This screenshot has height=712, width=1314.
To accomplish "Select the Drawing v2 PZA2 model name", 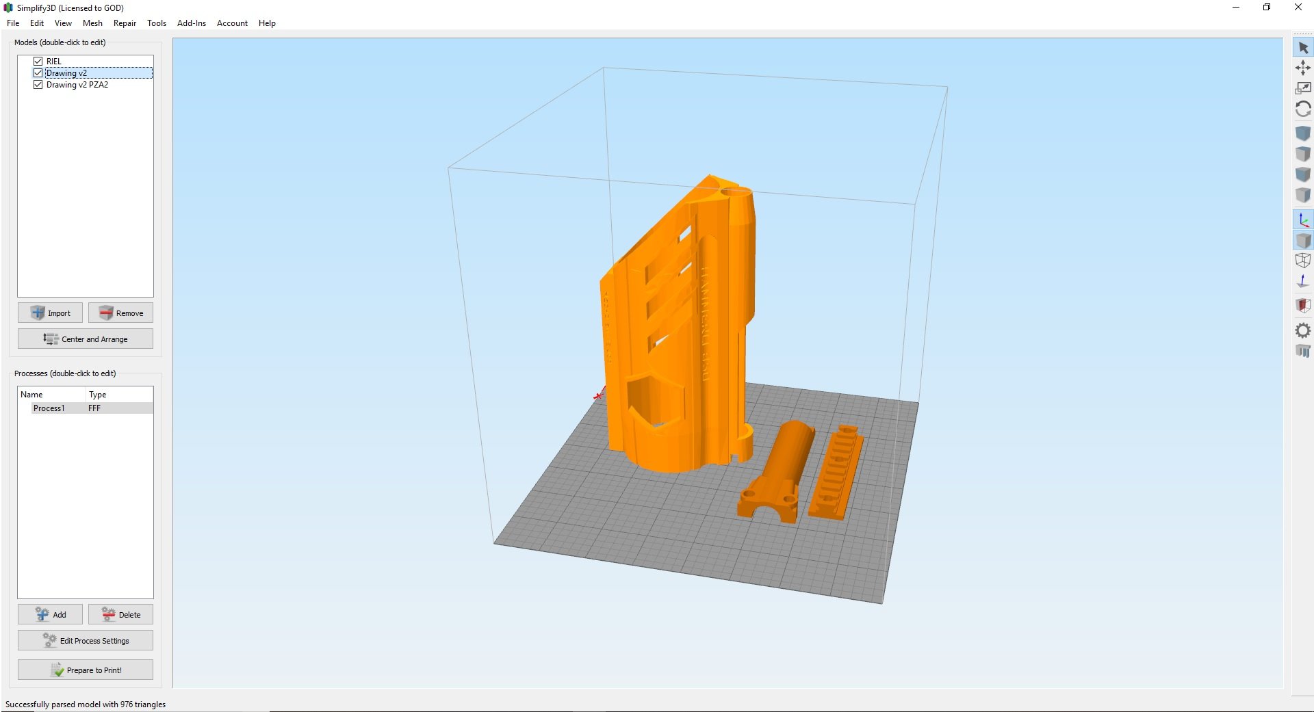I will click(x=77, y=85).
